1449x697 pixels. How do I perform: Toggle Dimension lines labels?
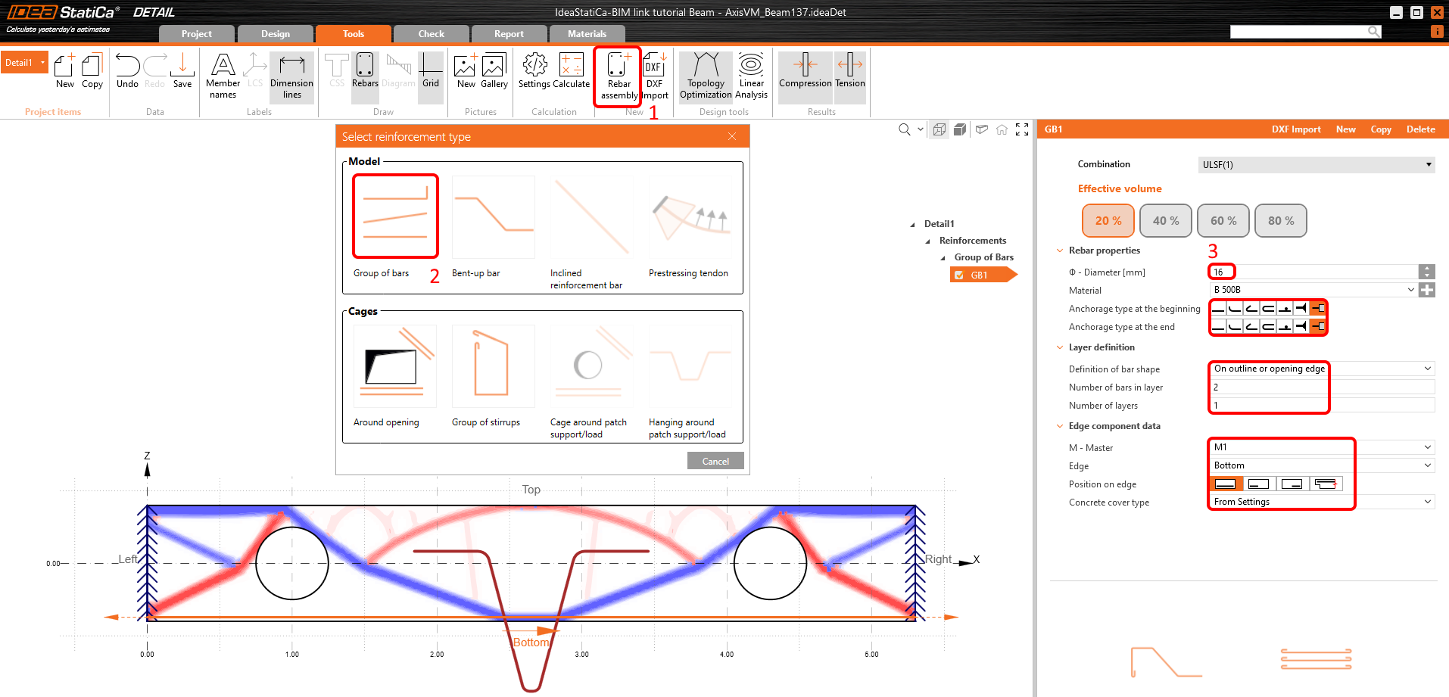(x=291, y=76)
